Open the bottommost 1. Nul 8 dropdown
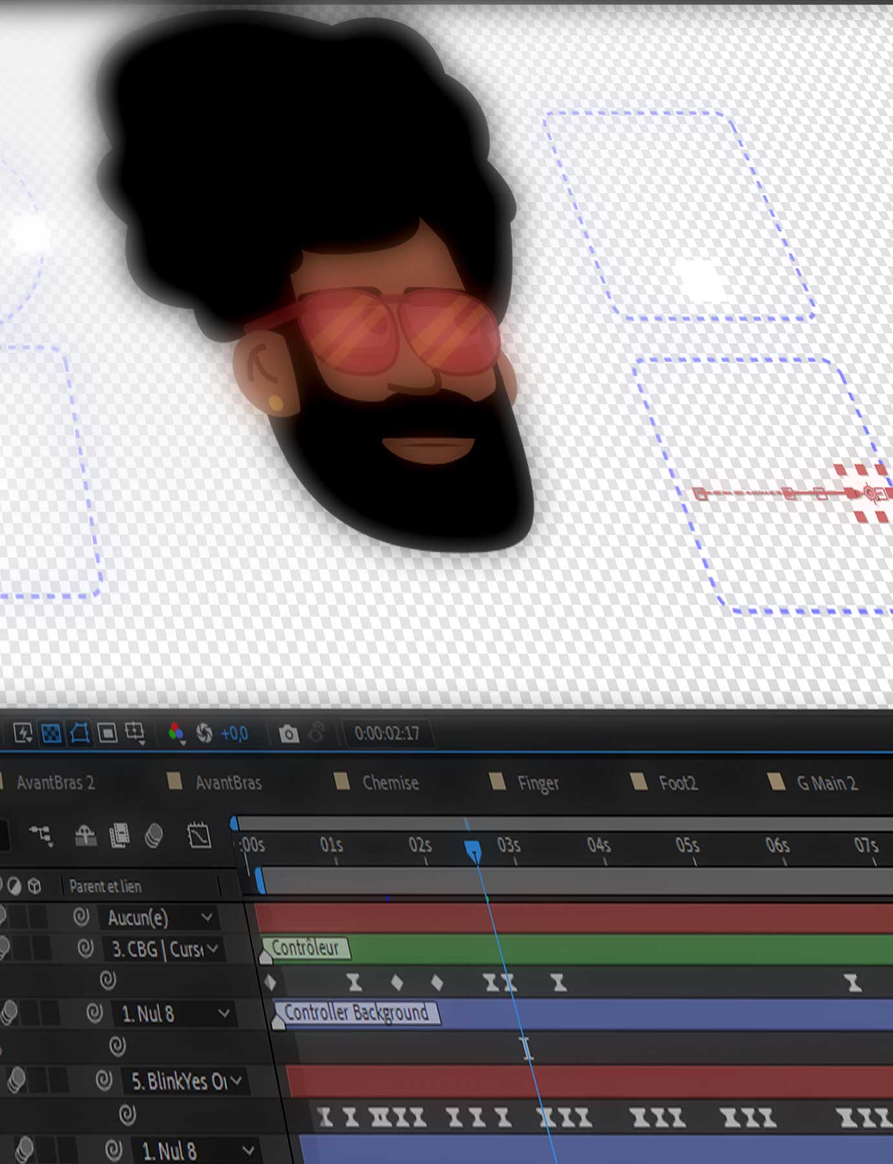 (197, 1150)
